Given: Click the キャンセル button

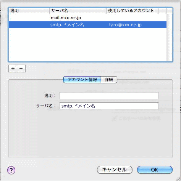Looking at the screenshot, I should 115,170.
